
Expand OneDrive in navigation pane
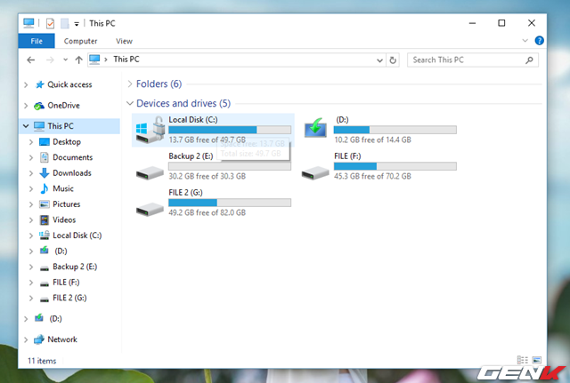click(26, 106)
